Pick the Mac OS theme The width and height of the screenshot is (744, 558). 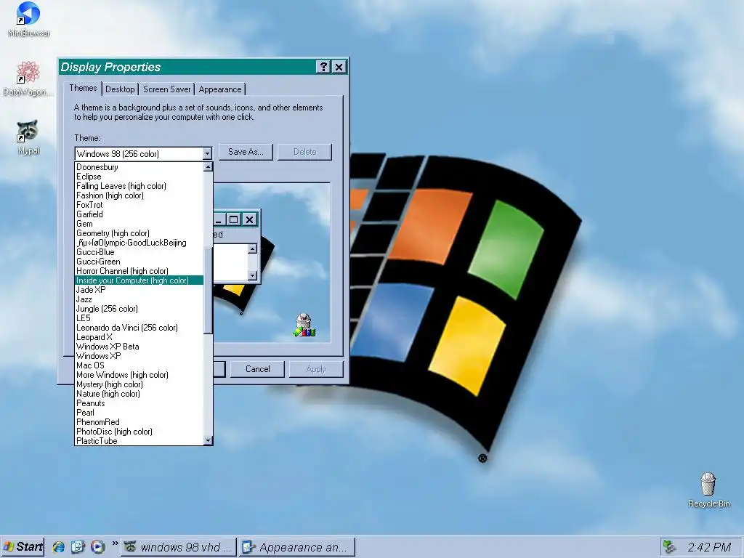click(139, 365)
